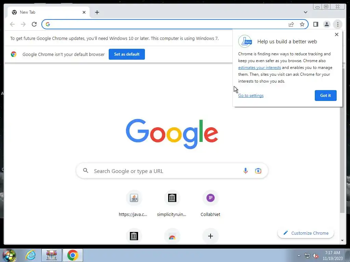Expand the tab search chevron
Image resolution: width=350 pixels, height=262 pixels.
click(305, 12)
